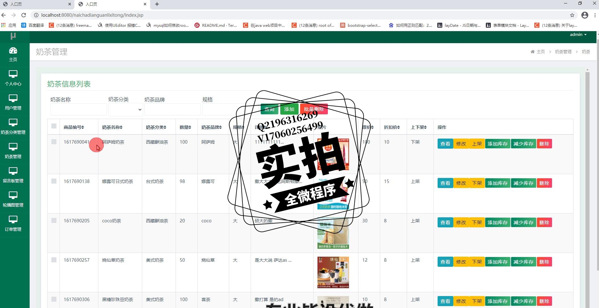Image resolution: width=599 pixels, height=308 pixels.
Task: Open a new browser tab
Action: [x=157, y=4]
